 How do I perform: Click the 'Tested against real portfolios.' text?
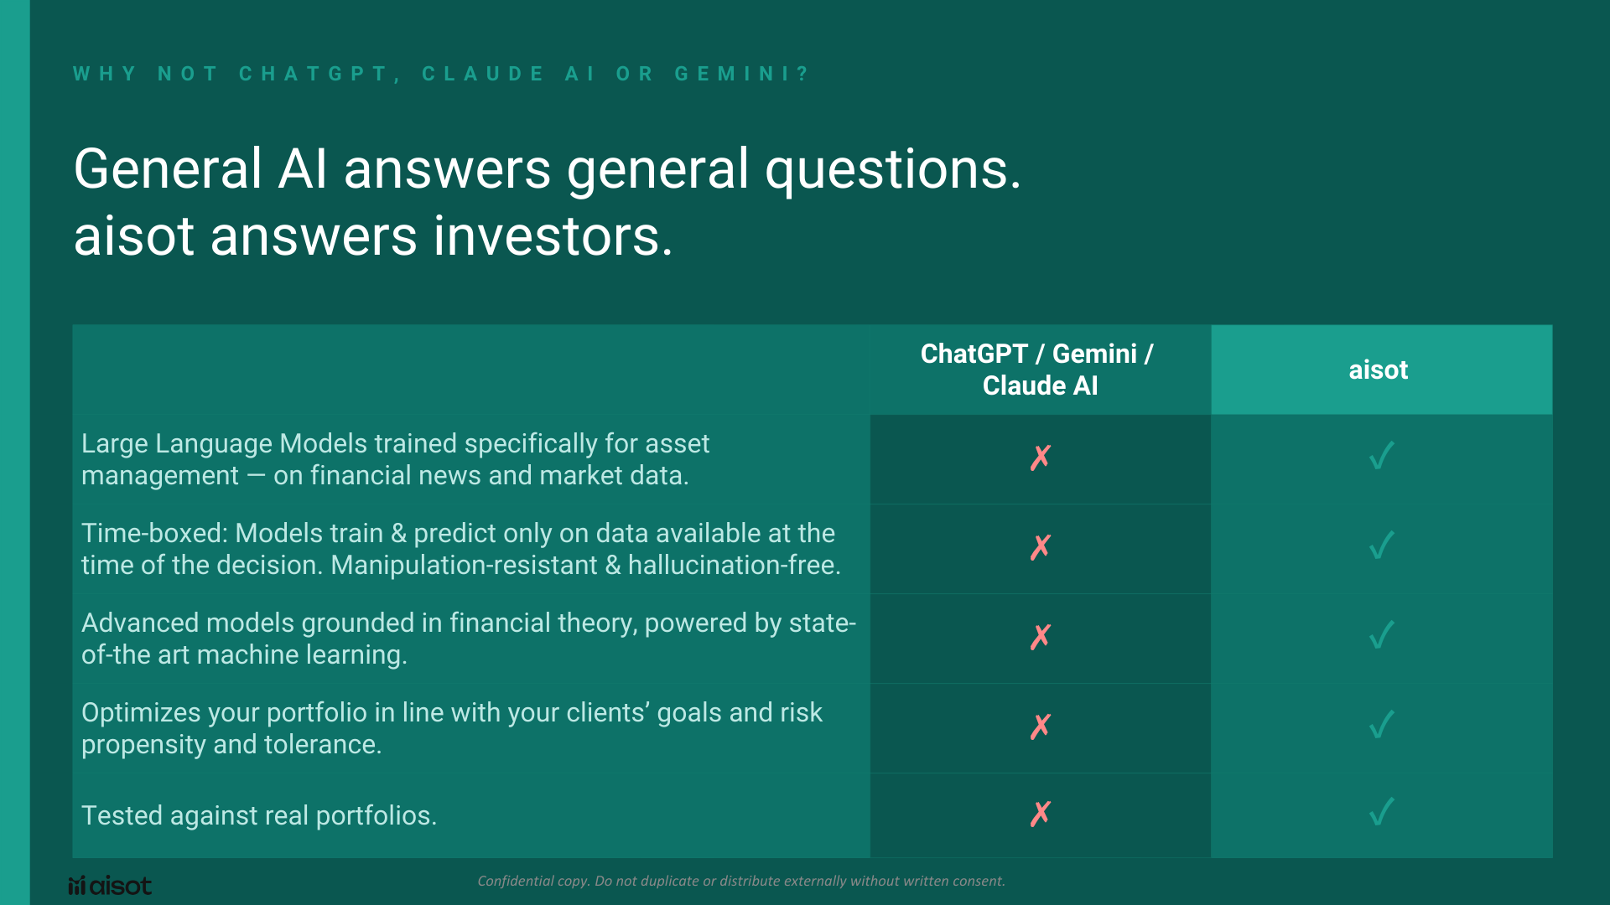[259, 815]
